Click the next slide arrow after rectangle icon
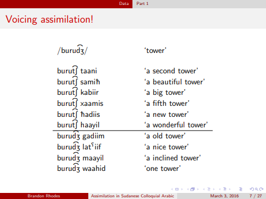266x199 pixels. point(182,189)
